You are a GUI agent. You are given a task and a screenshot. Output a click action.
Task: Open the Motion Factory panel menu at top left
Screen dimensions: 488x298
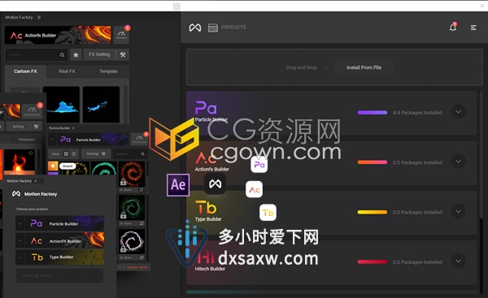click(39, 17)
